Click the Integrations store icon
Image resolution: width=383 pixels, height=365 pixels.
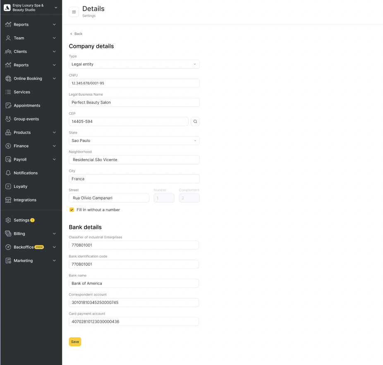[8, 200]
